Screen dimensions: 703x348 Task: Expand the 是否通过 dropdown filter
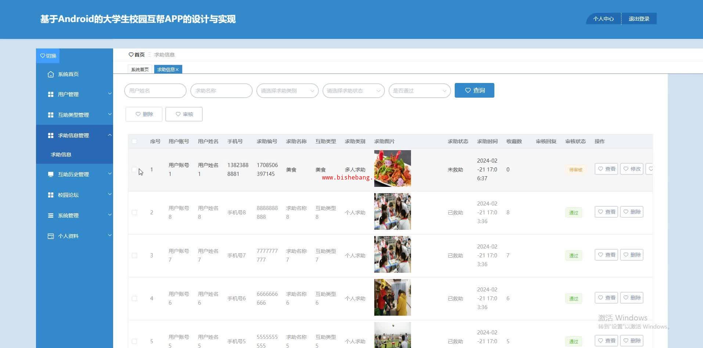(419, 91)
